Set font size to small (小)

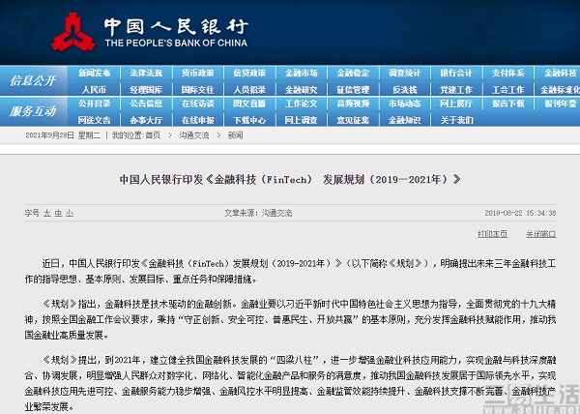pyautogui.click(x=70, y=213)
